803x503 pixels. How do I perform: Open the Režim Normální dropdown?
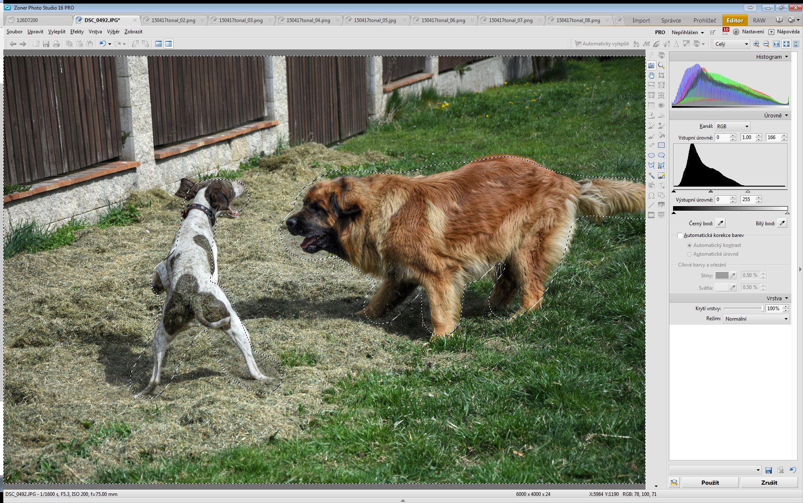pyautogui.click(x=756, y=319)
